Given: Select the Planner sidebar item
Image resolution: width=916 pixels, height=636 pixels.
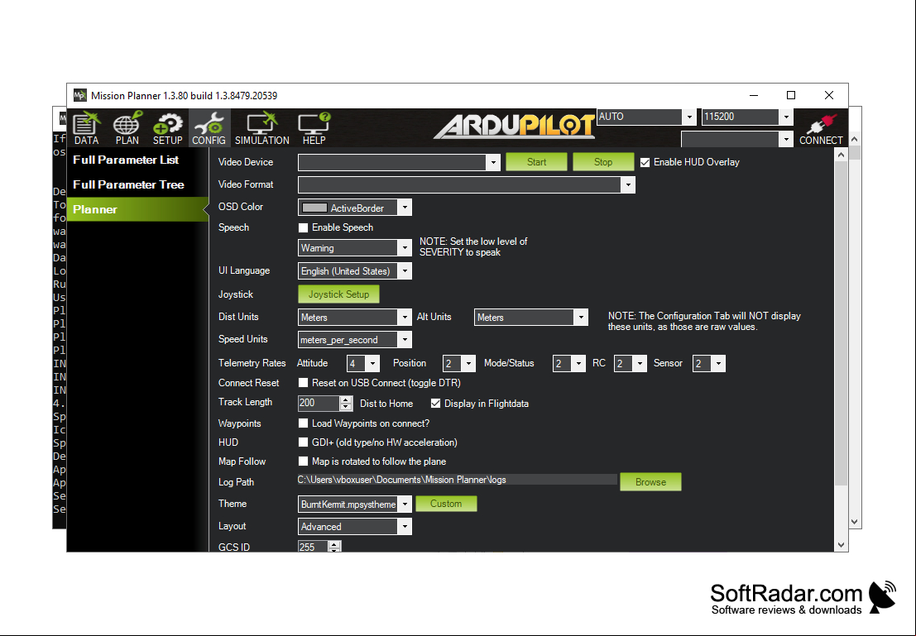Looking at the screenshot, I should point(138,209).
